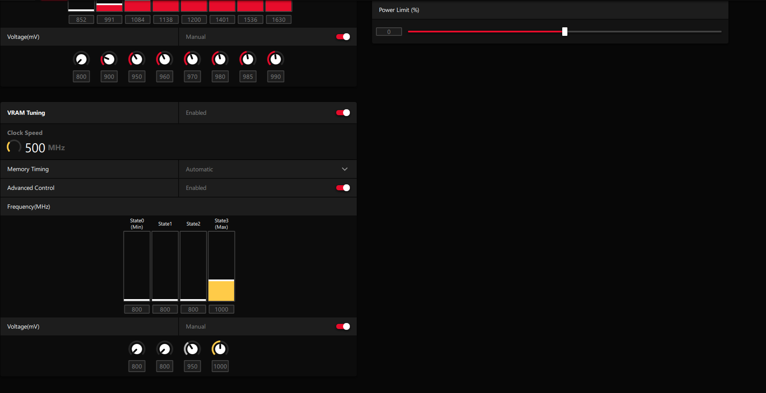Toggle Advanced Control Enabled switch
Viewport: 766px width, 393px height.
tap(343, 188)
